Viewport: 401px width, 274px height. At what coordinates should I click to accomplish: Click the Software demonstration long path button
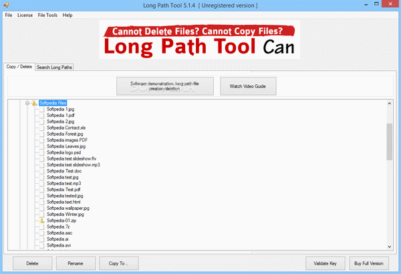(x=165, y=86)
